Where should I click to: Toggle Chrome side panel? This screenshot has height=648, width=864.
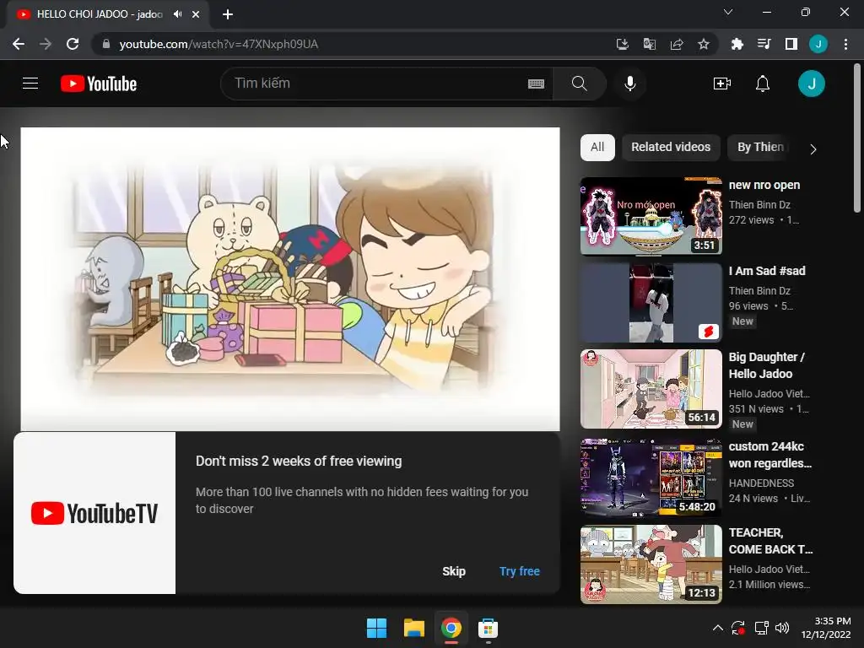(791, 44)
